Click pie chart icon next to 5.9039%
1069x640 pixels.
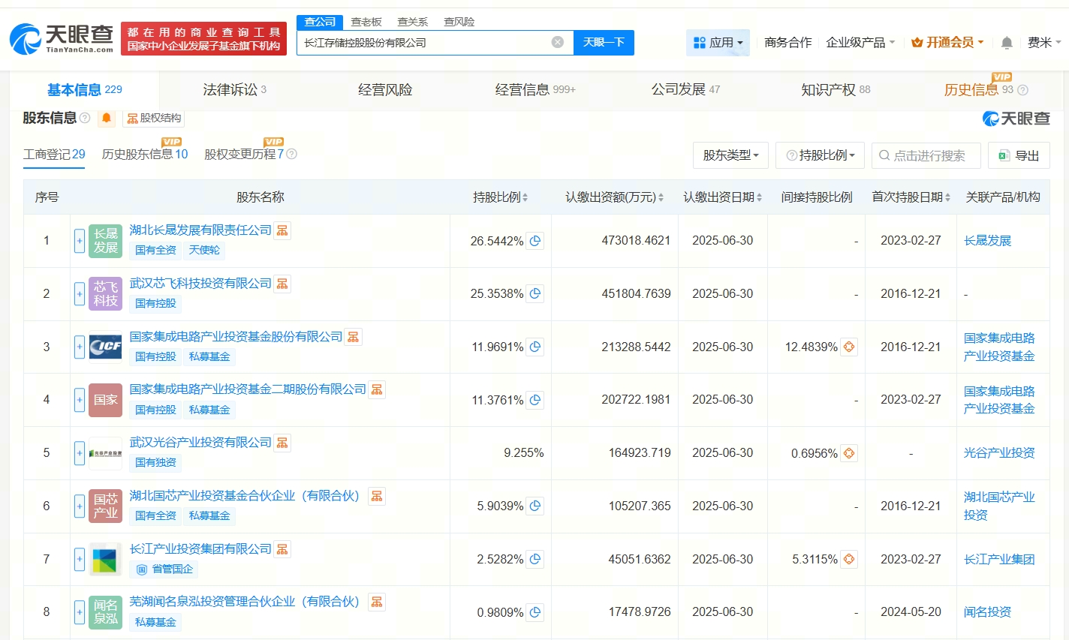coord(535,506)
